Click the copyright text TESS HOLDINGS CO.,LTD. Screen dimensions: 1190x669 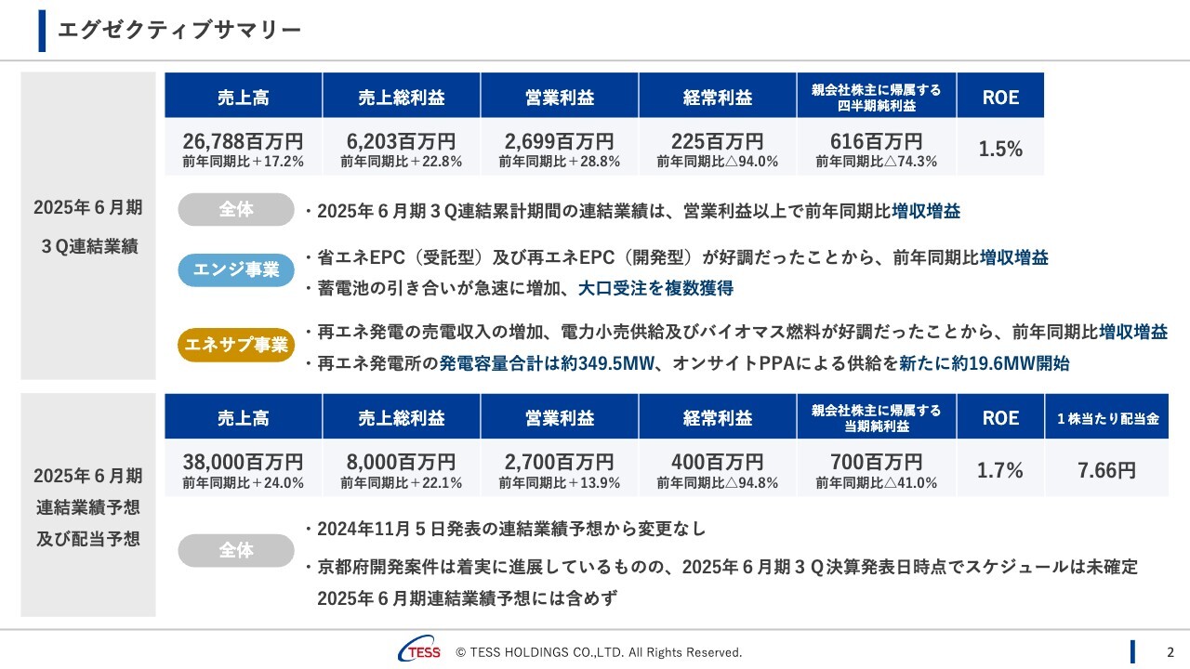[599, 652]
